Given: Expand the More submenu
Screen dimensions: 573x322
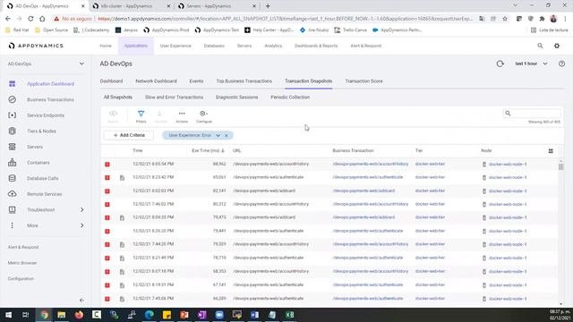Looking at the screenshot, I should pos(81,225).
